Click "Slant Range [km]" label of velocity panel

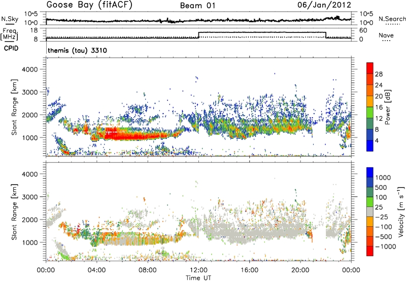(14, 212)
